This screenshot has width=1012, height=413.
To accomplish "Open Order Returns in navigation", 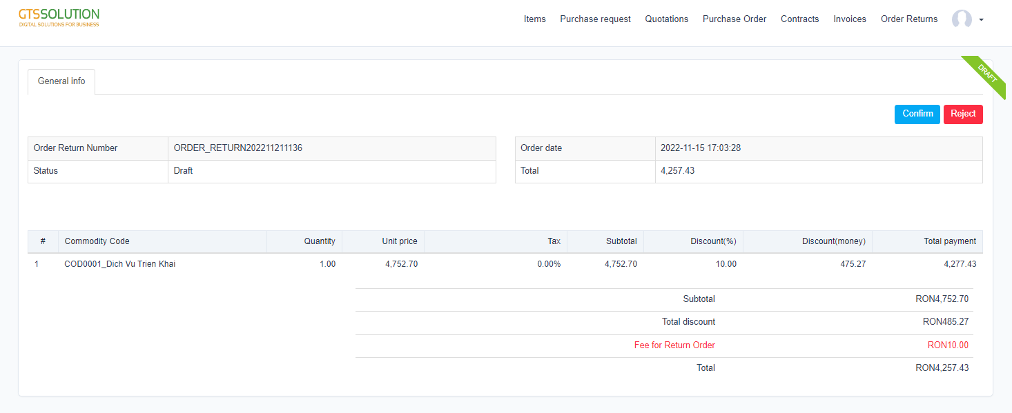I will (908, 19).
